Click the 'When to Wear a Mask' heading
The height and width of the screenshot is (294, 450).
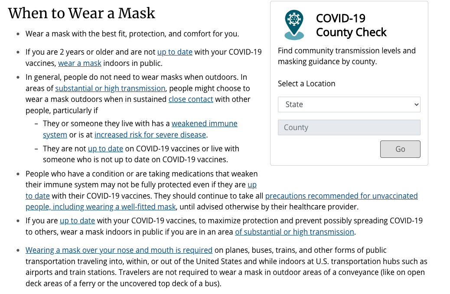point(82,13)
